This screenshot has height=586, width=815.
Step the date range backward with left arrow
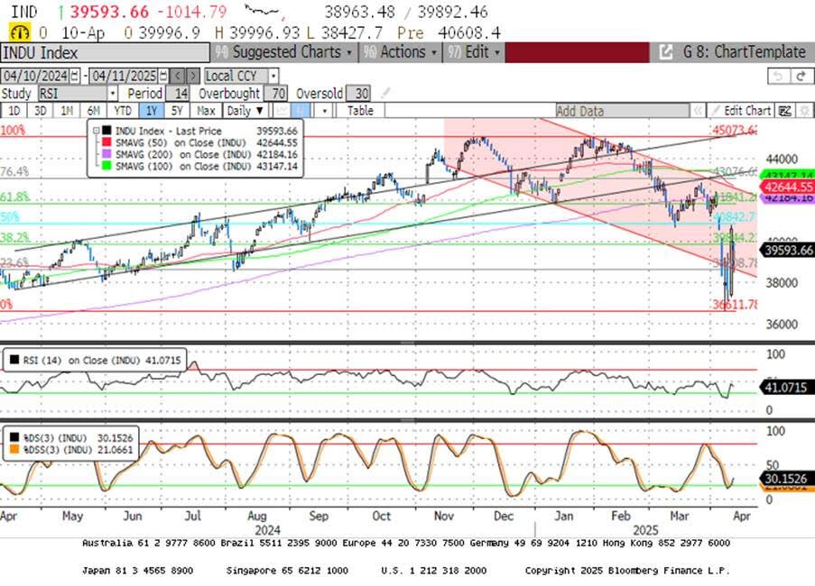coord(178,76)
